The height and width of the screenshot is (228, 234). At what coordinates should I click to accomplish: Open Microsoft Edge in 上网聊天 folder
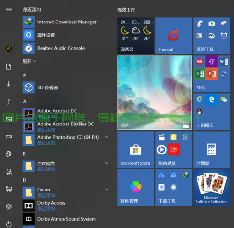click(212, 99)
